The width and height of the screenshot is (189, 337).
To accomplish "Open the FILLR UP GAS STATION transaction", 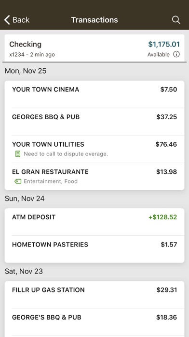I will [x=94, y=295].
